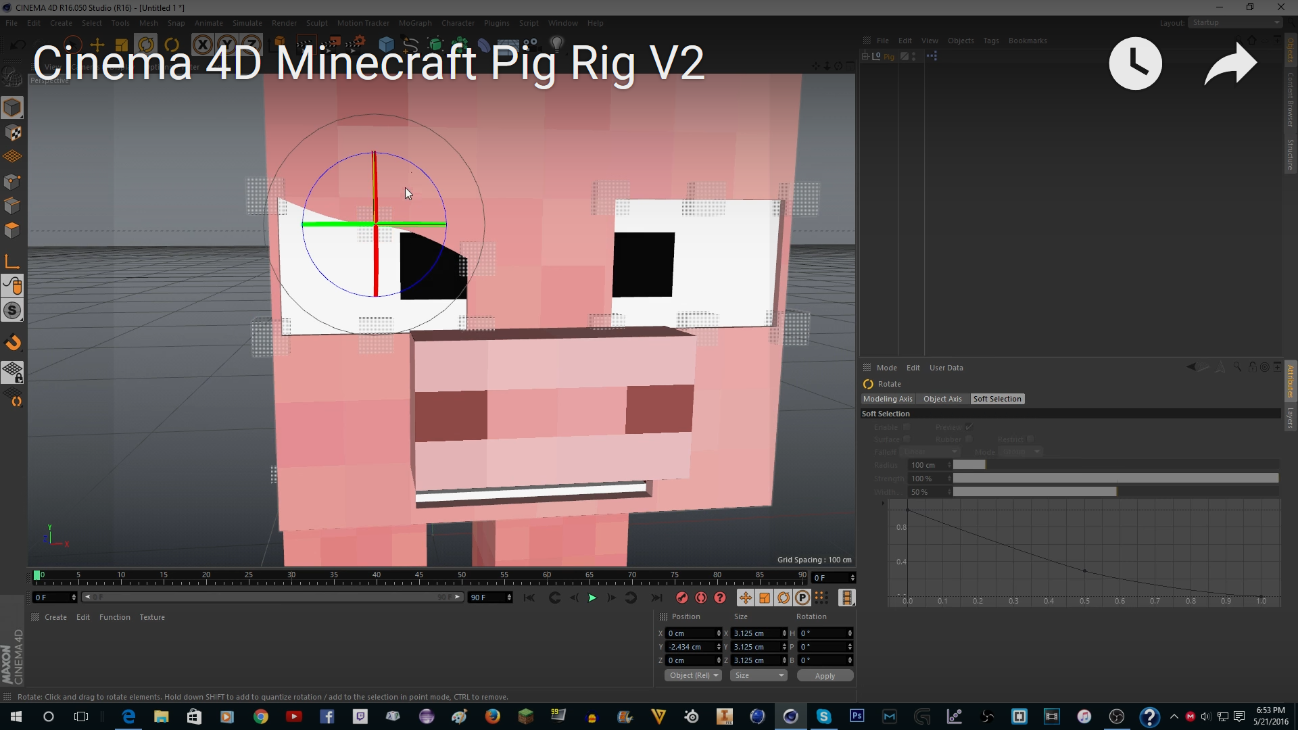The height and width of the screenshot is (730, 1298).
Task: Open Attributes vertical side tab
Action: tap(1290, 383)
